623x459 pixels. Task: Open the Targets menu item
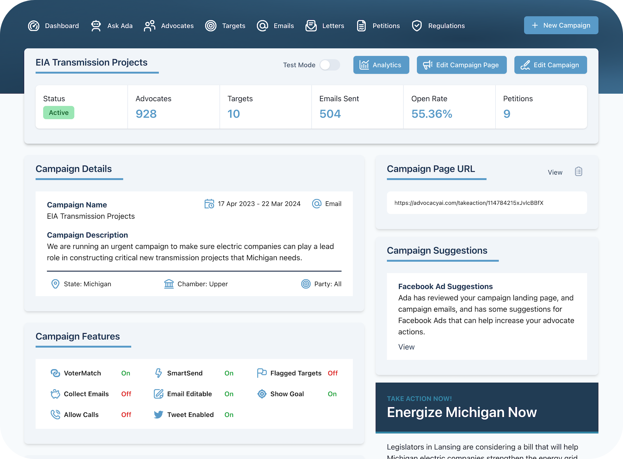click(225, 26)
